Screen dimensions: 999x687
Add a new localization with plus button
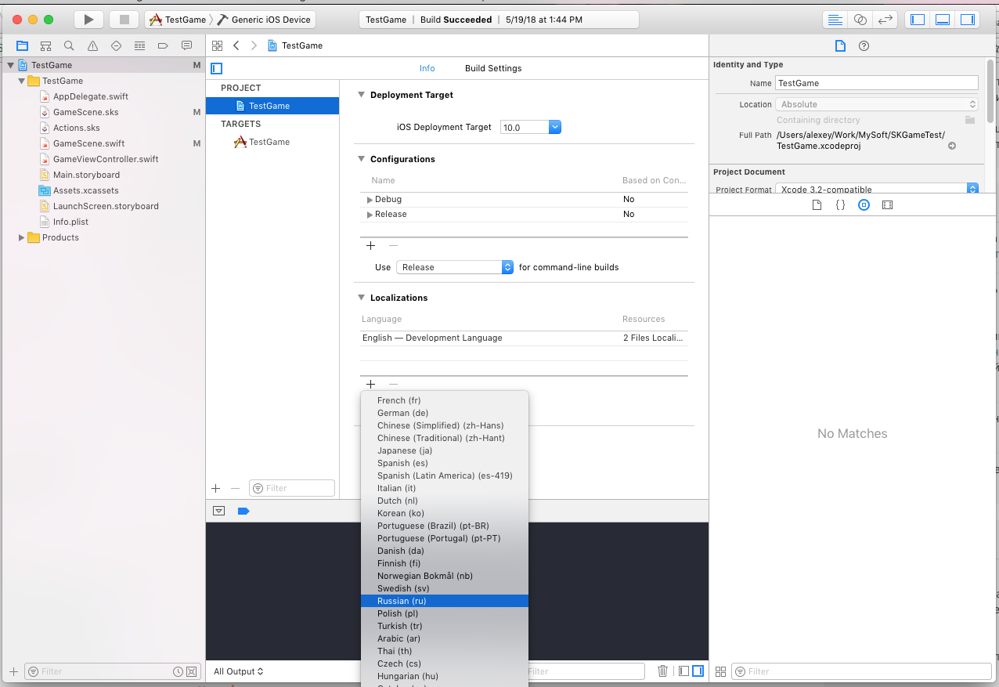370,384
